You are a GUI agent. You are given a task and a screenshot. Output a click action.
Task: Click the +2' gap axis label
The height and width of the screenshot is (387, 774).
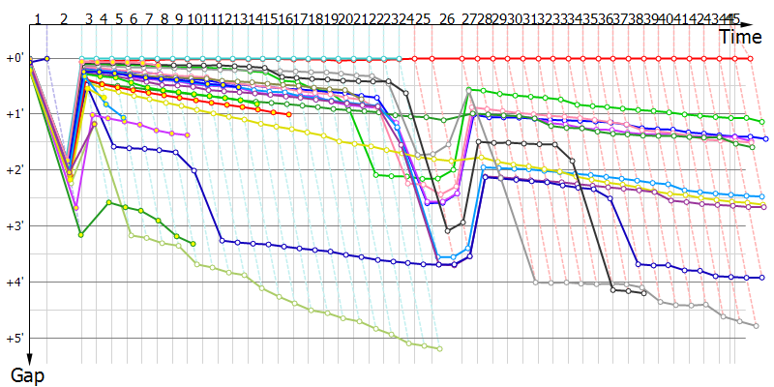click(x=14, y=170)
